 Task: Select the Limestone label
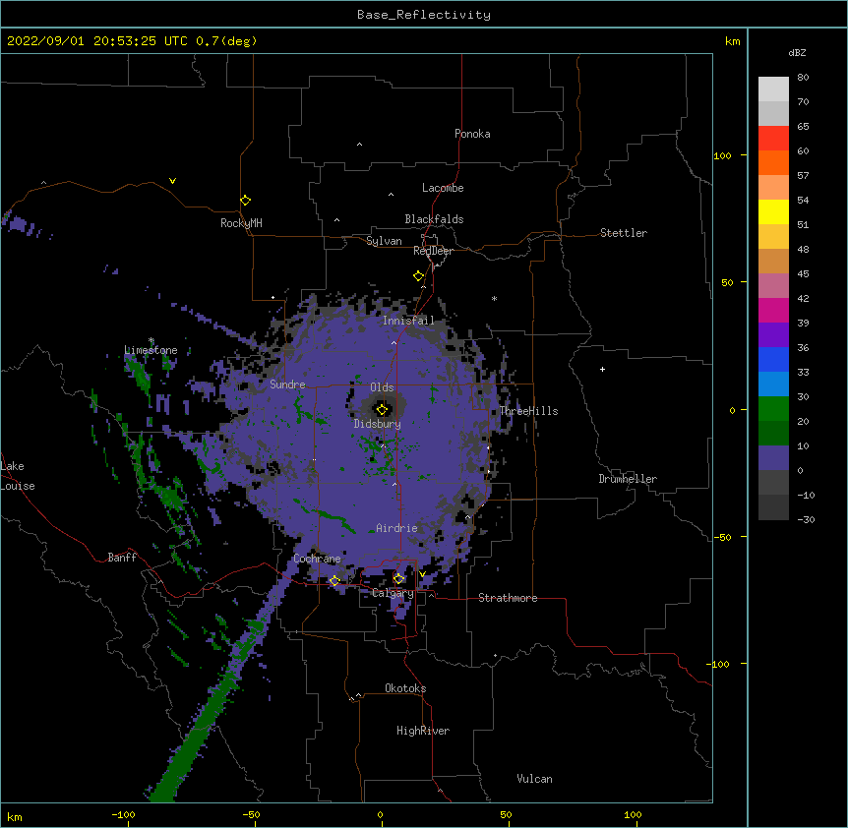tap(151, 350)
